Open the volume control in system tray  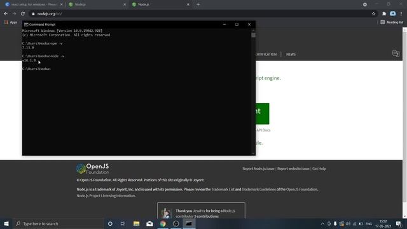click(348, 223)
